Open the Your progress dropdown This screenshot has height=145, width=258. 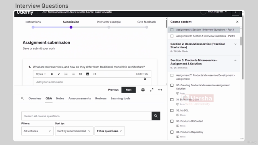point(217,12)
